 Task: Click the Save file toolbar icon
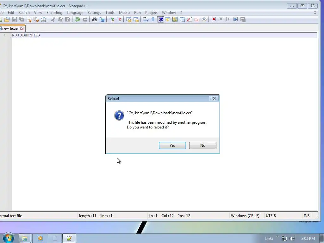[x=14, y=19]
